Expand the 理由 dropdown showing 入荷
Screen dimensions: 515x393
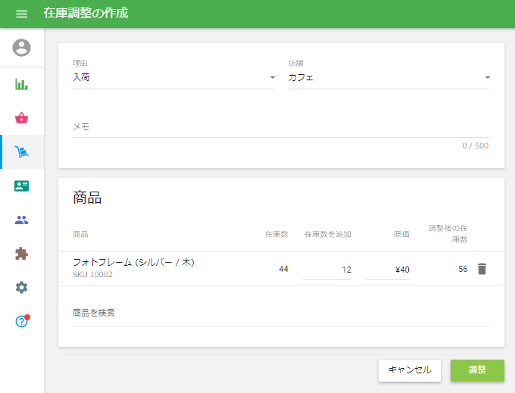tap(173, 77)
